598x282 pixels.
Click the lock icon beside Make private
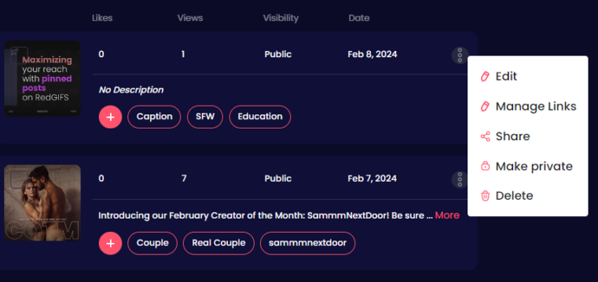coord(485,166)
